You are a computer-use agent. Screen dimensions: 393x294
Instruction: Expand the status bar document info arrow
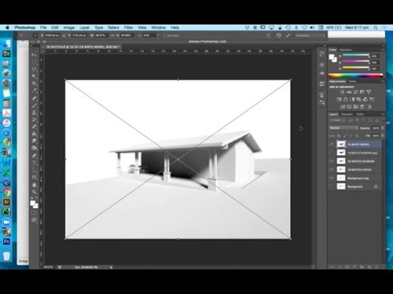coord(111,267)
